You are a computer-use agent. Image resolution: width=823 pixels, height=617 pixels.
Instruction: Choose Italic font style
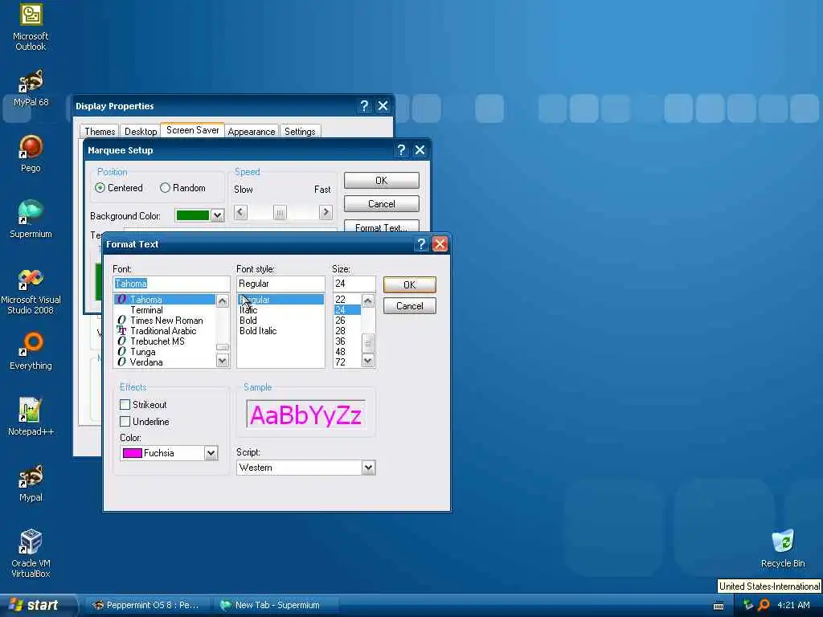(x=248, y=310)
